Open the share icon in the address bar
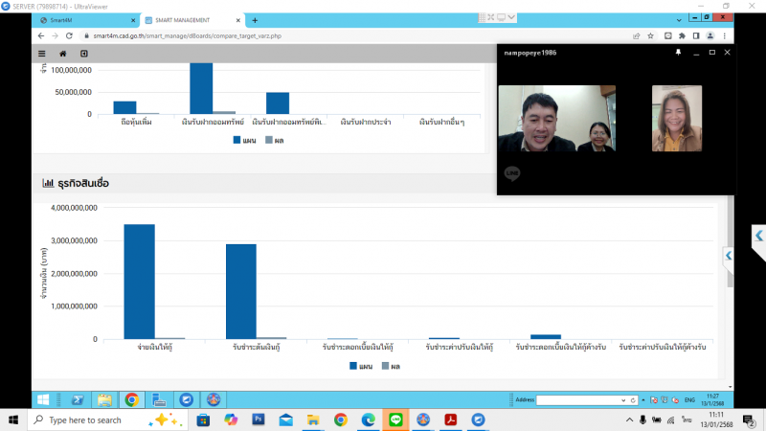The image size is (766, 431). click(x=636, y=35)
